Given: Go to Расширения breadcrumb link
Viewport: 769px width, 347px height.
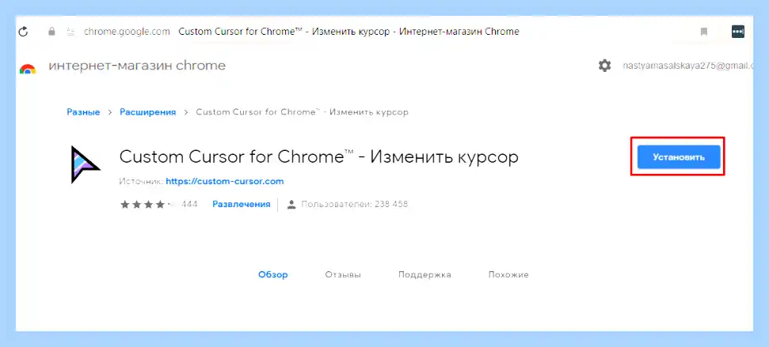Looking at the screenshot, I should (147, 112).
